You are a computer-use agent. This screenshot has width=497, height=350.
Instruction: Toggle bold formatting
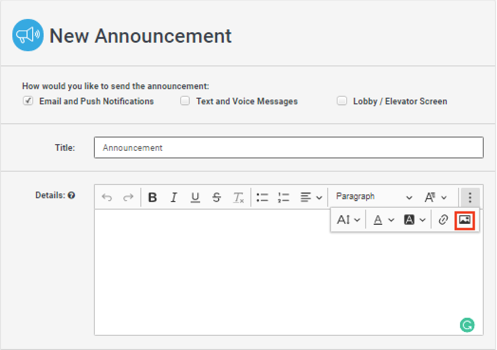click(x=152, y=197)
